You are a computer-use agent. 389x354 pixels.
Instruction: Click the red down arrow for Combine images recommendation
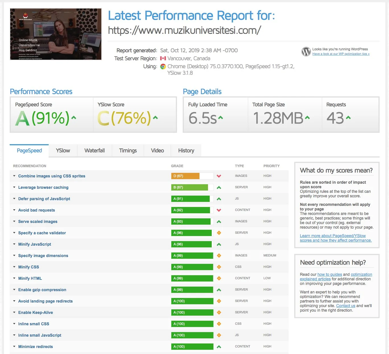219,176
